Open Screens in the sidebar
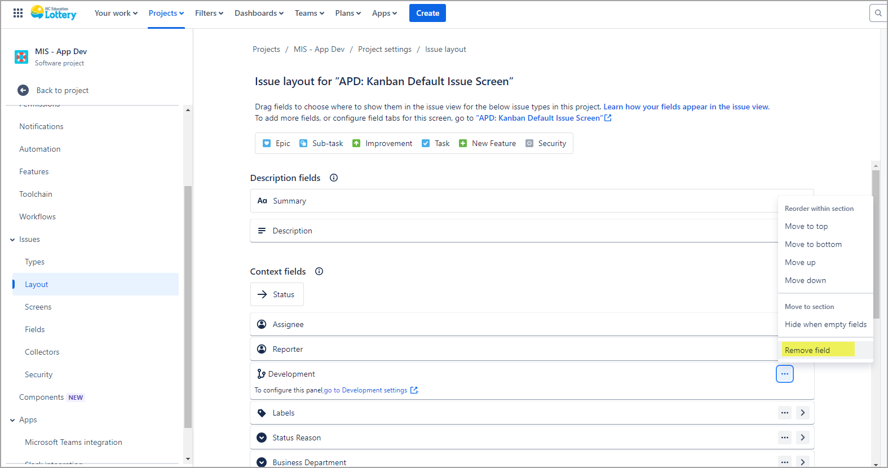The image size is (888, 468). (x=38, y=307)
